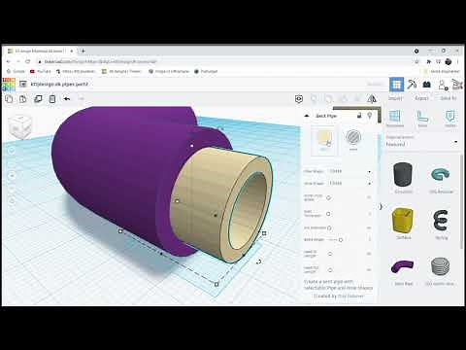Choose the Solid color swatch
This screenshot has width=466, height=350.
(x=324, y=140)
